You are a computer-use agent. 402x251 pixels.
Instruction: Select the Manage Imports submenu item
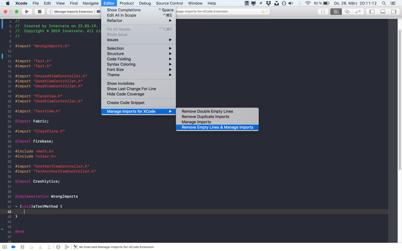coord(217,122)
